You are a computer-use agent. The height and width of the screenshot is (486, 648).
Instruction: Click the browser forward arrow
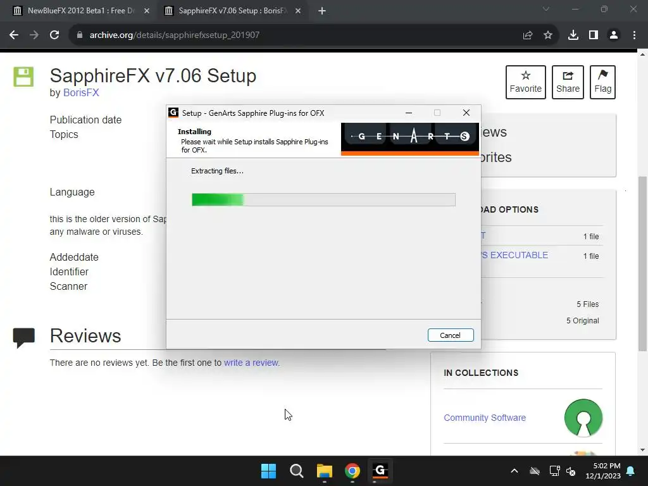pyautogui.click(x=34, y=35)
